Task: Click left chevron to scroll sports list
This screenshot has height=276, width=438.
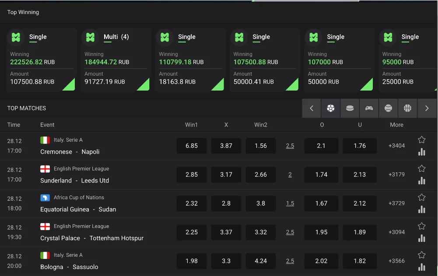Action: [x=311, y=108]
